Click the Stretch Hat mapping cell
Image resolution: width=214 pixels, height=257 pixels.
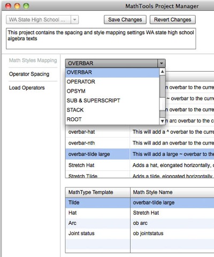click(x=172, y=213)
